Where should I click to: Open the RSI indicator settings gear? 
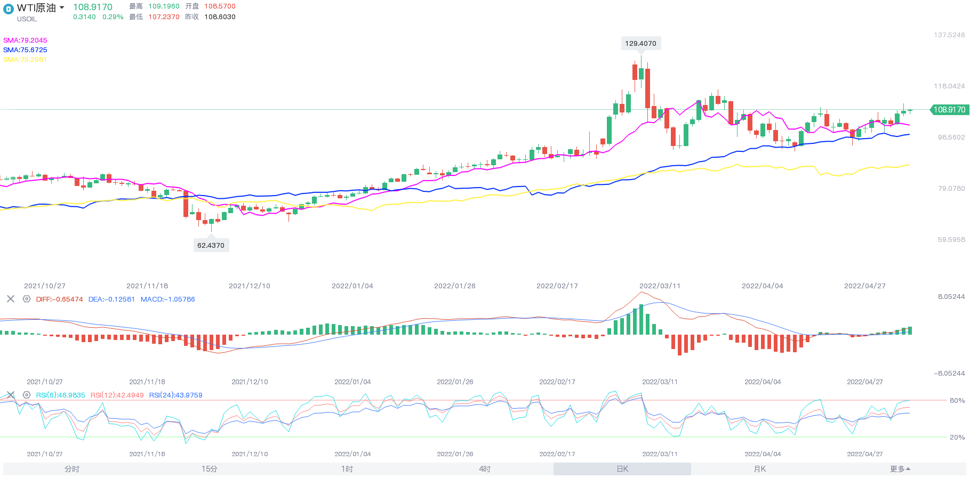pos(27,395)
